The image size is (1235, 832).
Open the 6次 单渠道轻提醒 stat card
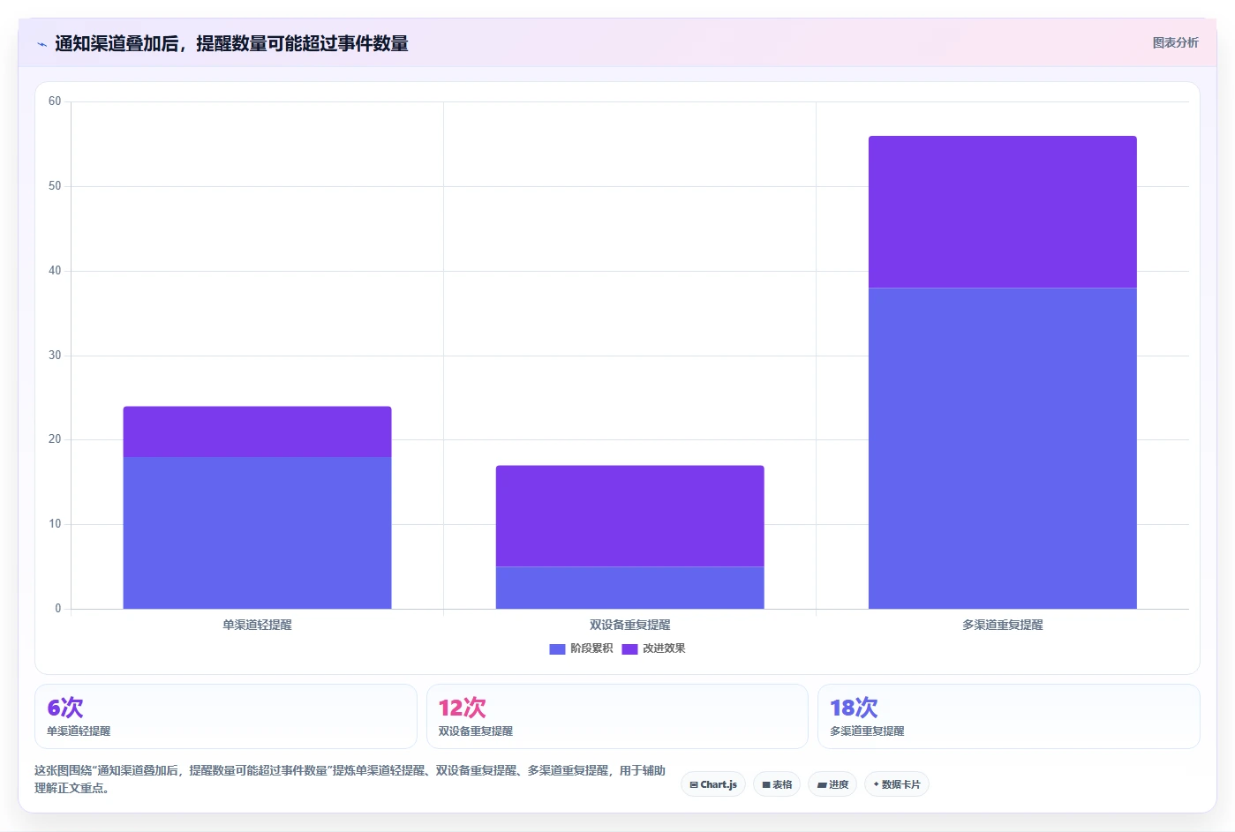point(225,716)
